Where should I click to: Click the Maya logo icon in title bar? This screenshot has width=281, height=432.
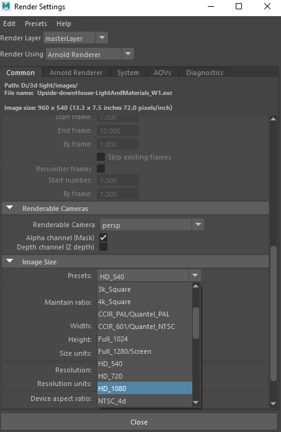click(6, 6)
